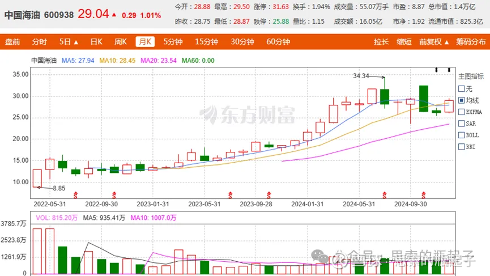Click the MA10: 28.45 legend label

(117, 61)
